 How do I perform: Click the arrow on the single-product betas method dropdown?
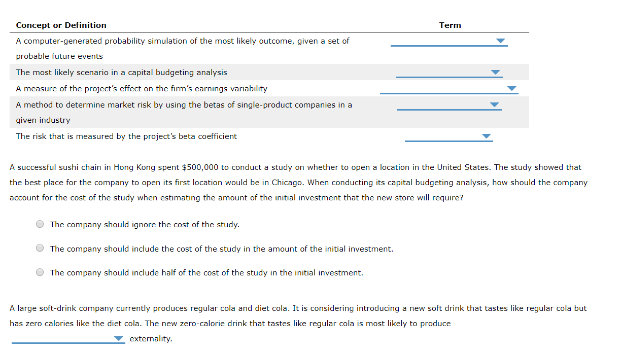coord(493,105)
